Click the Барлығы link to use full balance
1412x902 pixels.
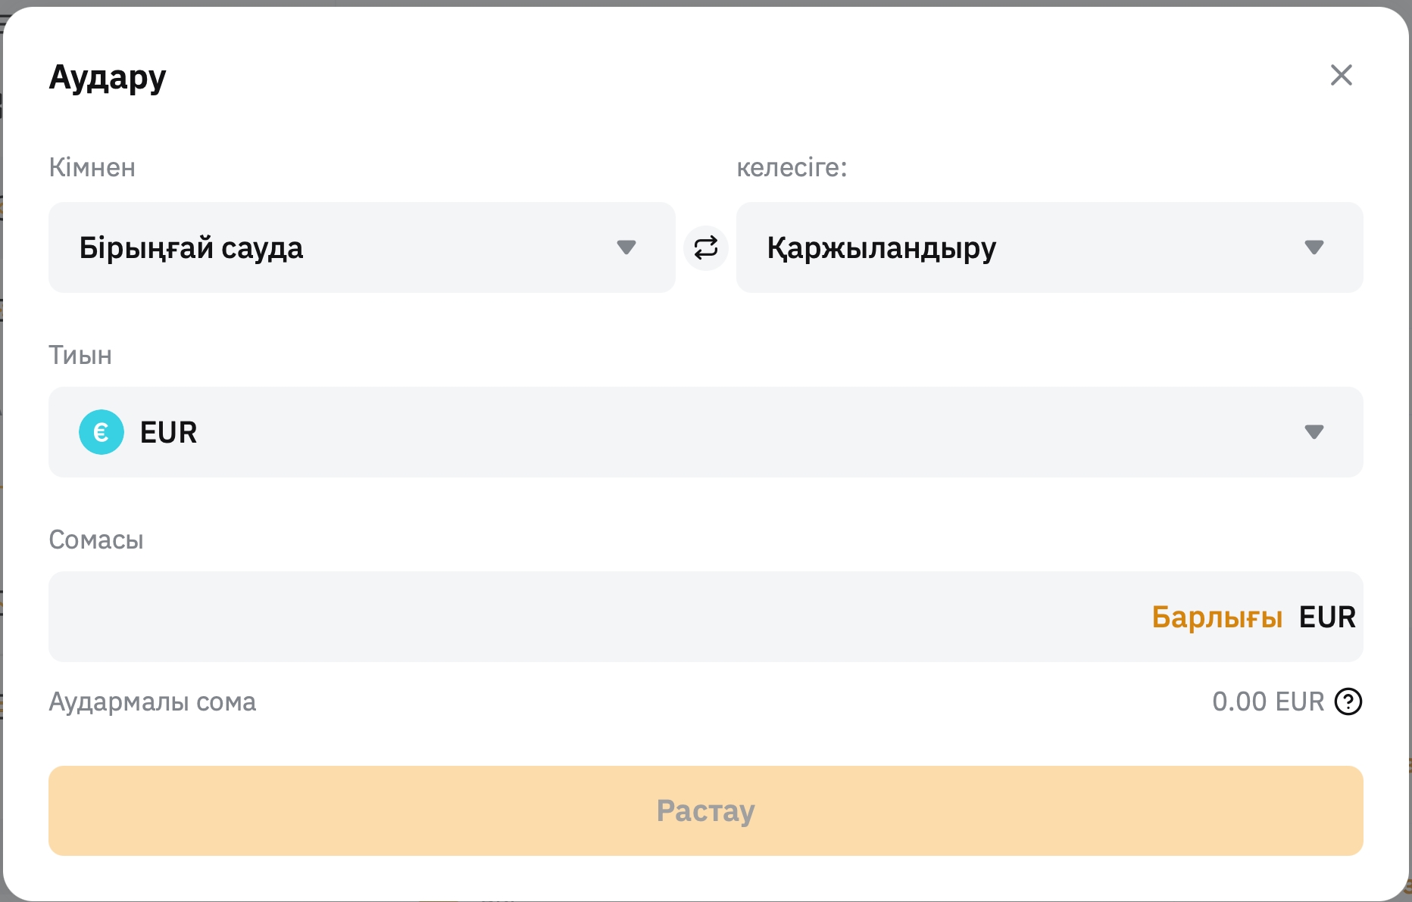[1217, 617]
